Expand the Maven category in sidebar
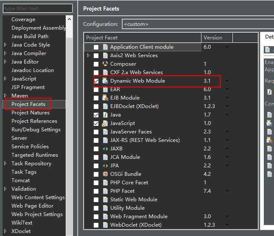 coord(5,96)
